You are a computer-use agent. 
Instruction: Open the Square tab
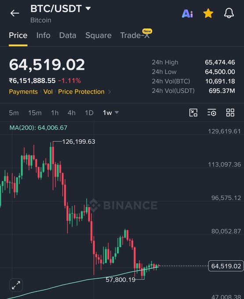click(x=98, y=36)
